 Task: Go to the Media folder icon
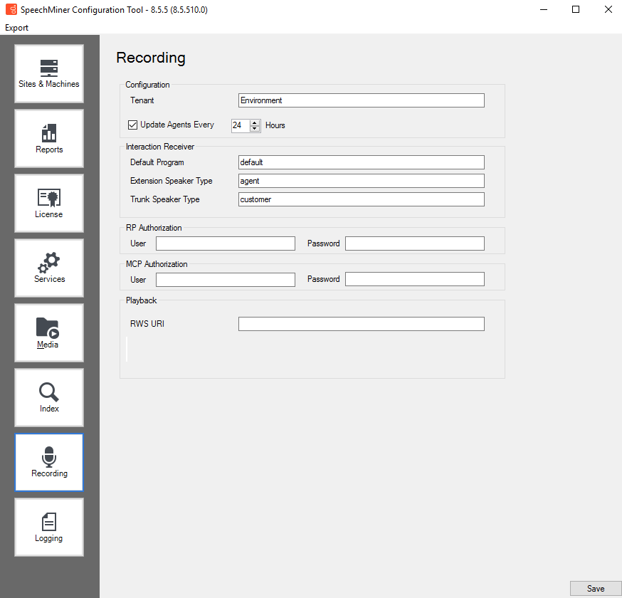tap(48, 328)
